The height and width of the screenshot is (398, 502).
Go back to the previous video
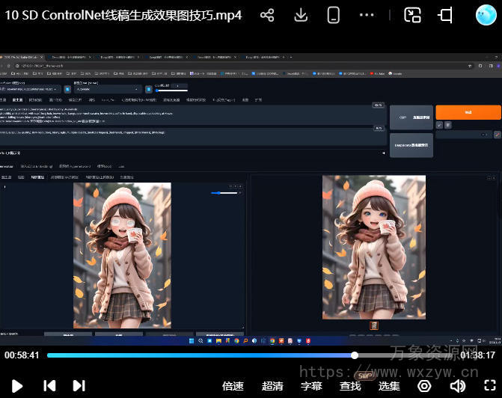(49, 386)
